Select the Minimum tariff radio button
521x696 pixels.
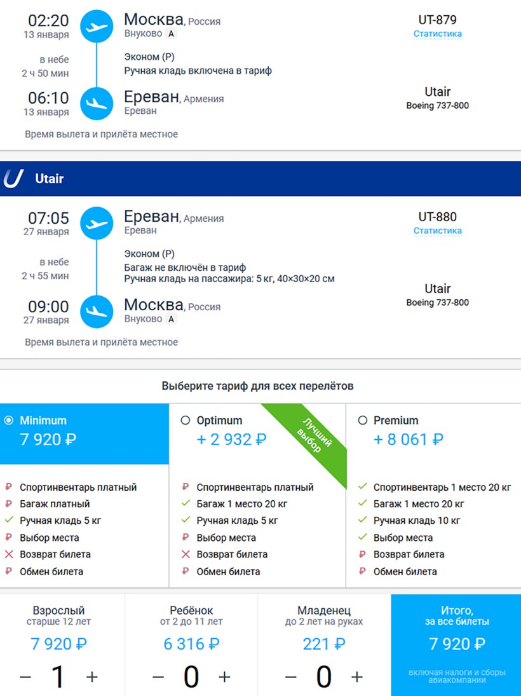[x=8, y=420]
